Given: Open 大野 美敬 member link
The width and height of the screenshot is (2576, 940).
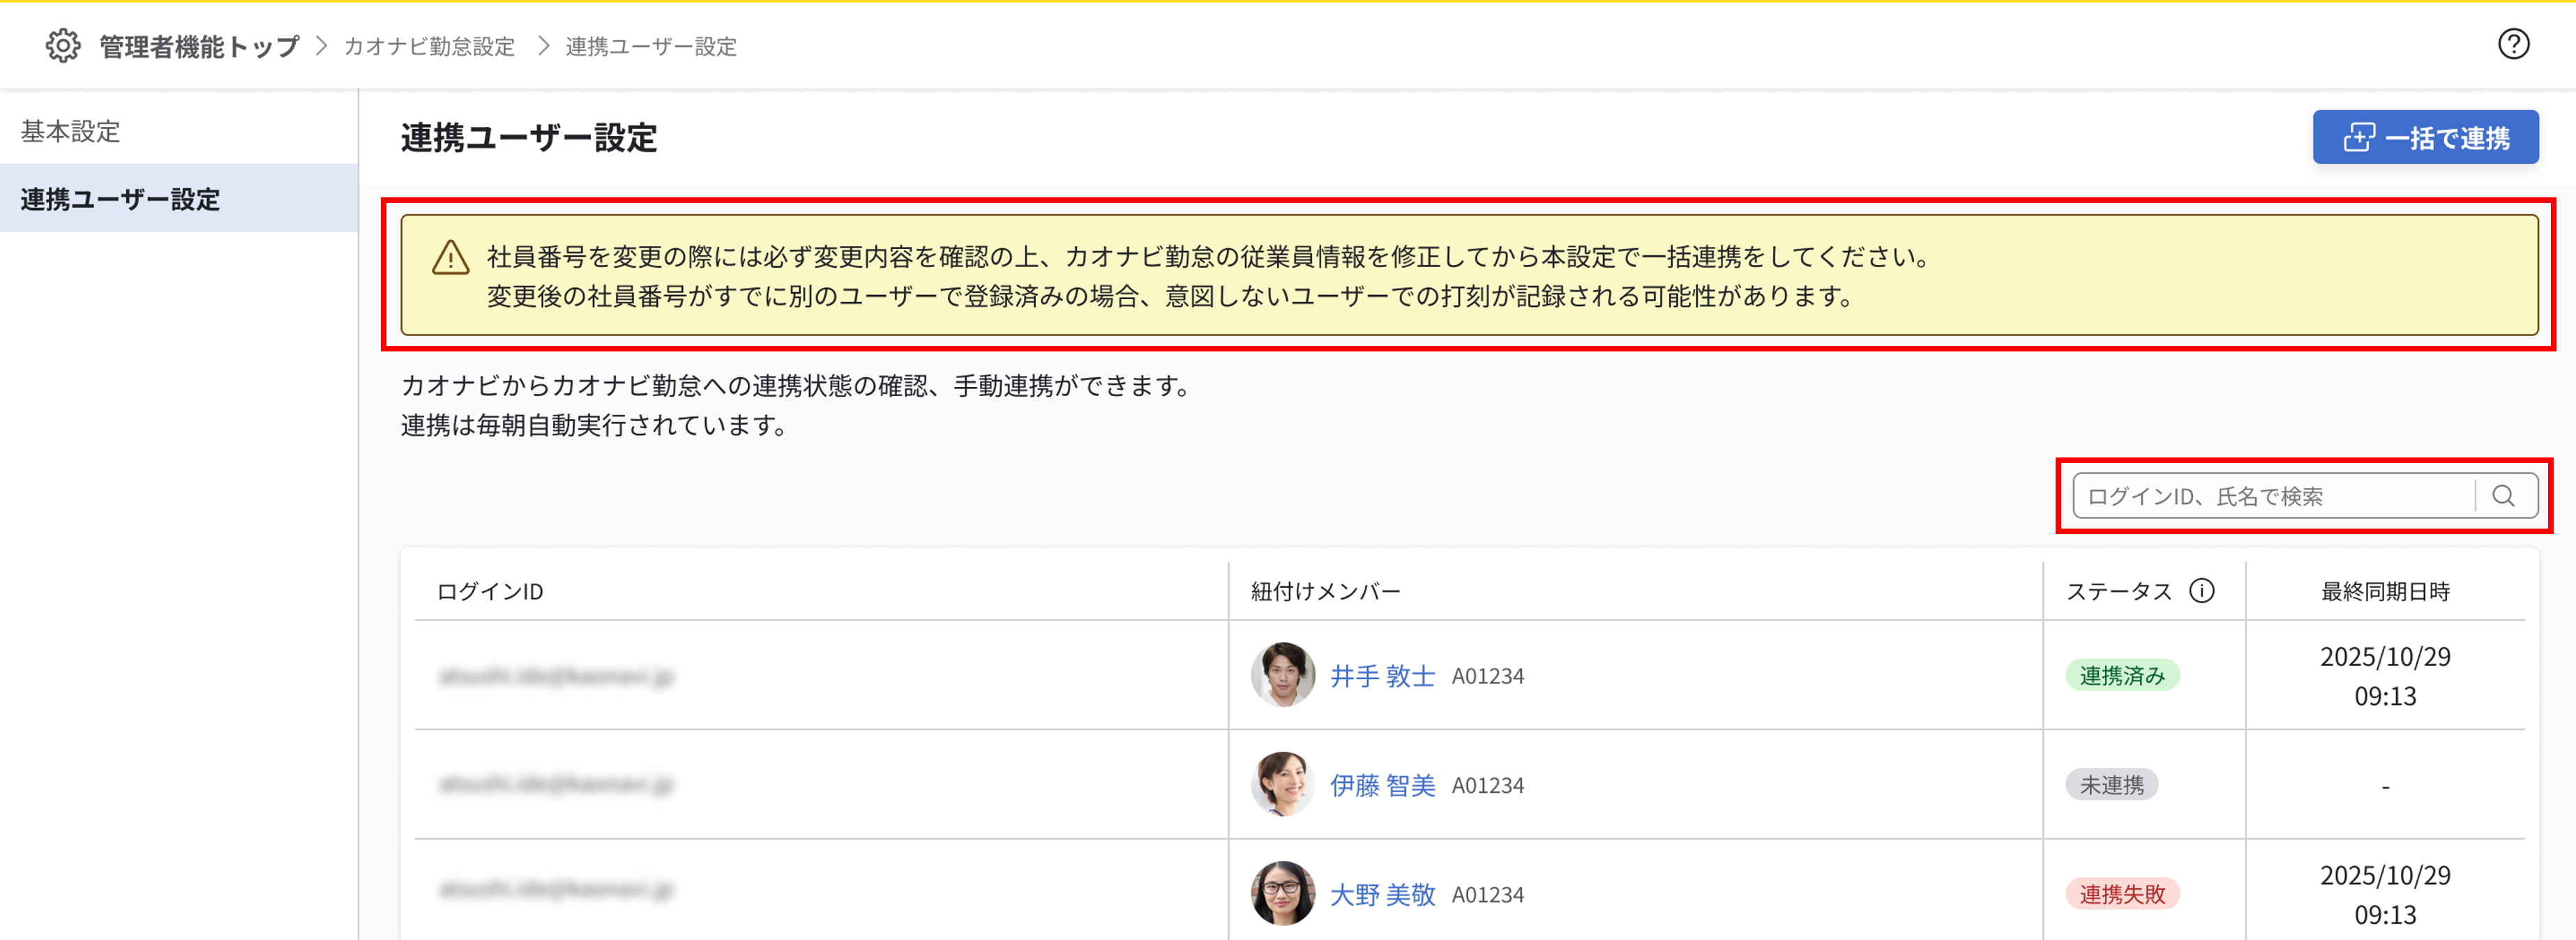Looking at the screenshot, I should [x=1382, y=894].
